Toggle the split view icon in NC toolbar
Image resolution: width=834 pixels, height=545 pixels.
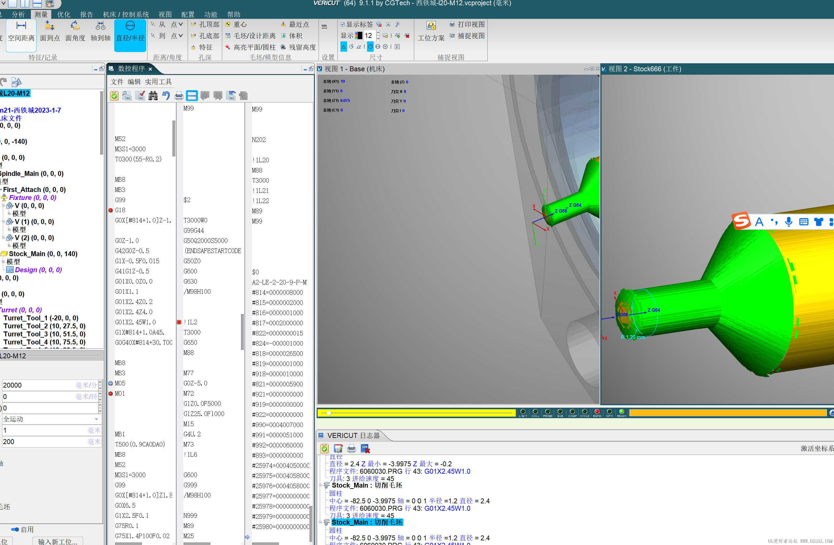tap(192, 96)
